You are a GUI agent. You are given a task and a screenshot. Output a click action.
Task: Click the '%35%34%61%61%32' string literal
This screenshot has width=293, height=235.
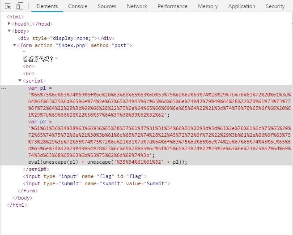pos(139,162)
